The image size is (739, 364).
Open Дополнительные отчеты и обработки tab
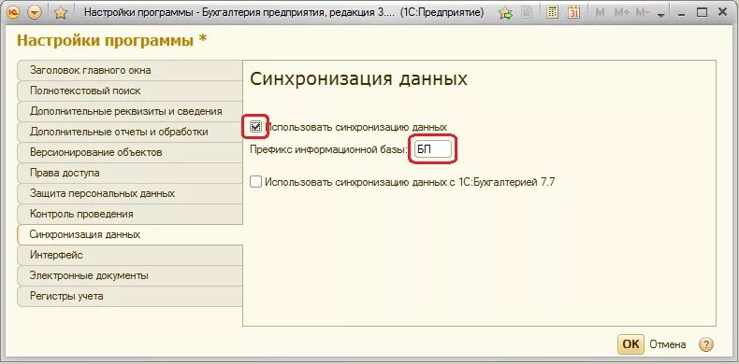tap(130, 133)
